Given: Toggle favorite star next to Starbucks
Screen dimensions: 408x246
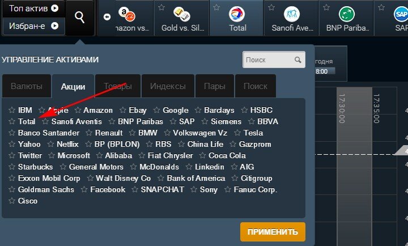Looking at the screenshot, I should click(x=12, y=167).
